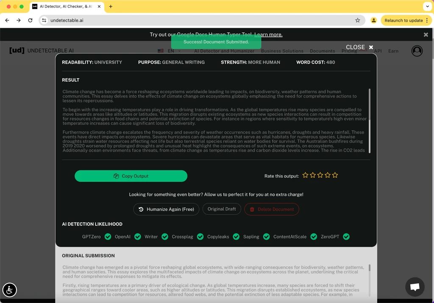Rate output with fourth star
This screenshot has width=434, height=303.
328,175
